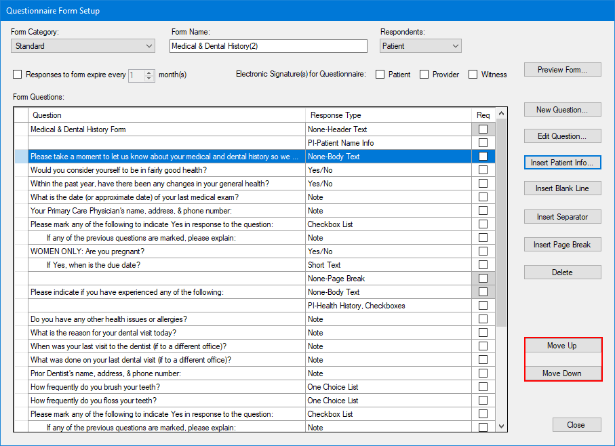Delete the selected form question
Image resolution: width=615 pixels, height=446 pixels.
click(562, 272)
